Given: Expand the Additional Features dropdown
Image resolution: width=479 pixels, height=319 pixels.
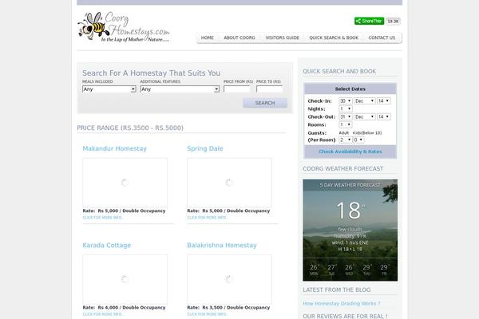Looking at the screenshot, I should [180, 89].
